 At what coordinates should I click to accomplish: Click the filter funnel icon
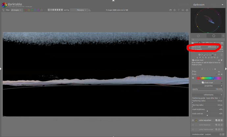click(3, 10)
